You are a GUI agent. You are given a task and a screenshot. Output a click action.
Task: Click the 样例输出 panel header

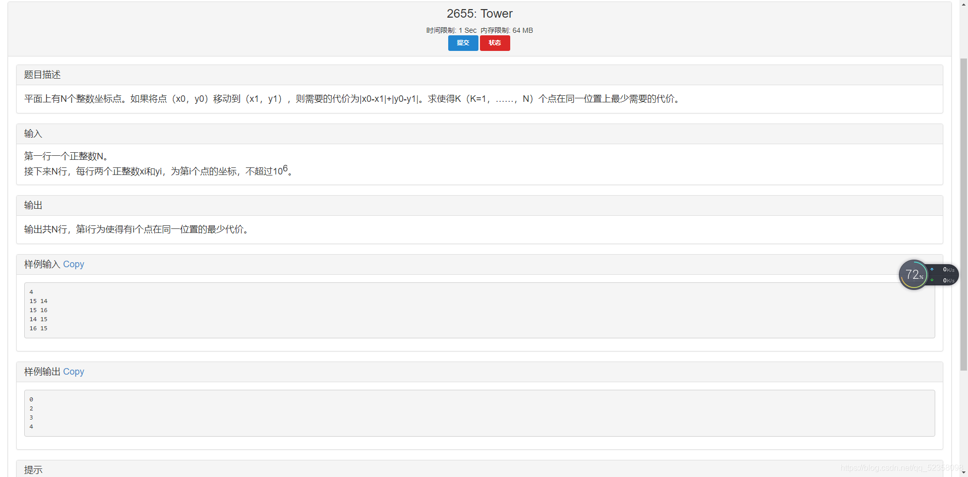coord(42,372)
